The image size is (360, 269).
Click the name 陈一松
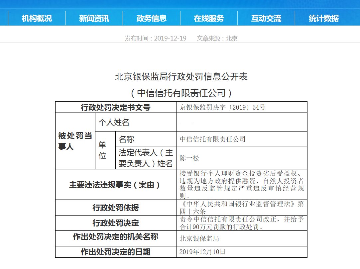pyautogui.click(x=189, y=158)
